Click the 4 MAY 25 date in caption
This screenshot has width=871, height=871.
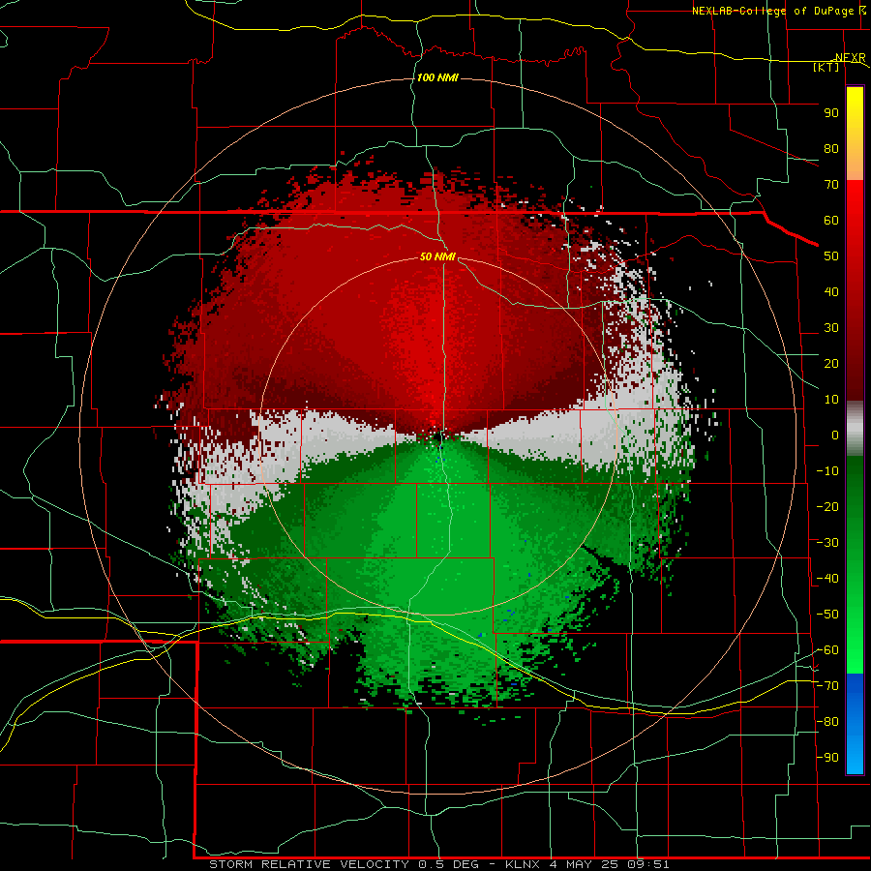[584, 864]
